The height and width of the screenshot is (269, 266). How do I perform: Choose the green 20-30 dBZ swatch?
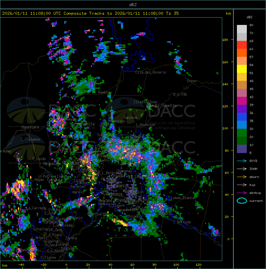(x=242, y=133)
